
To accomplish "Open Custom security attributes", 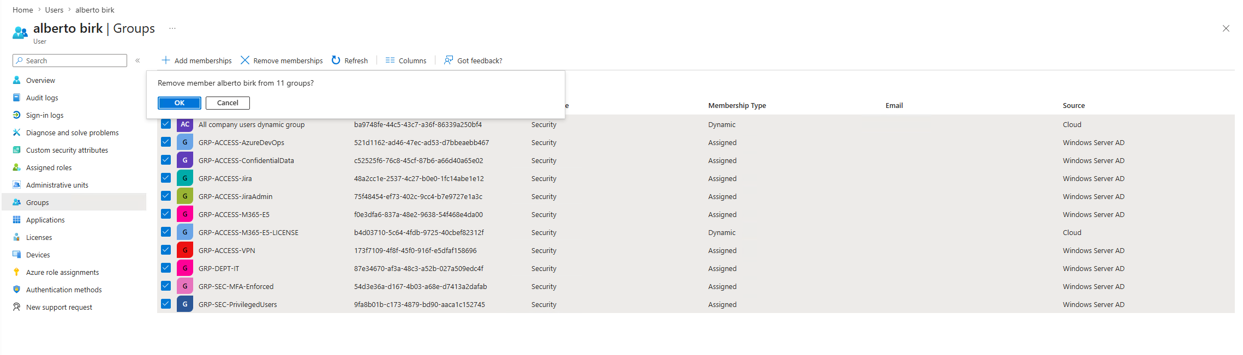I will (67, 150).
